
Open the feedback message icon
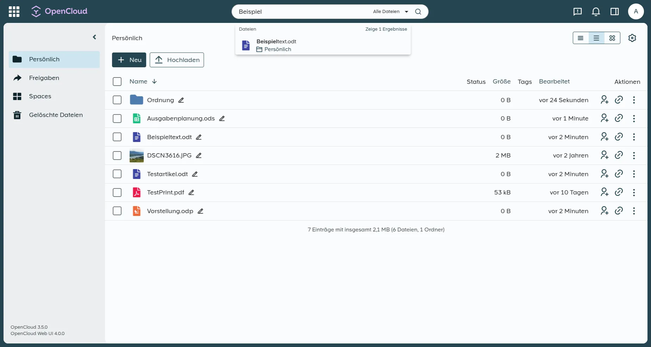(577, 12)
